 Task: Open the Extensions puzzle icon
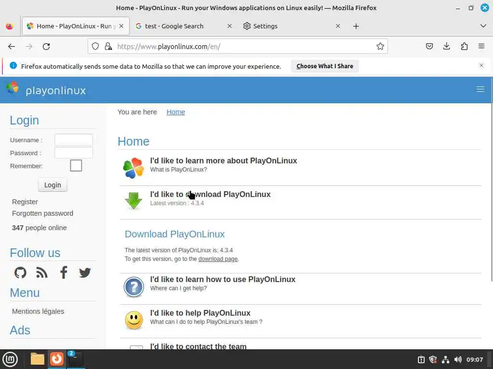click(x=464, y=47)
